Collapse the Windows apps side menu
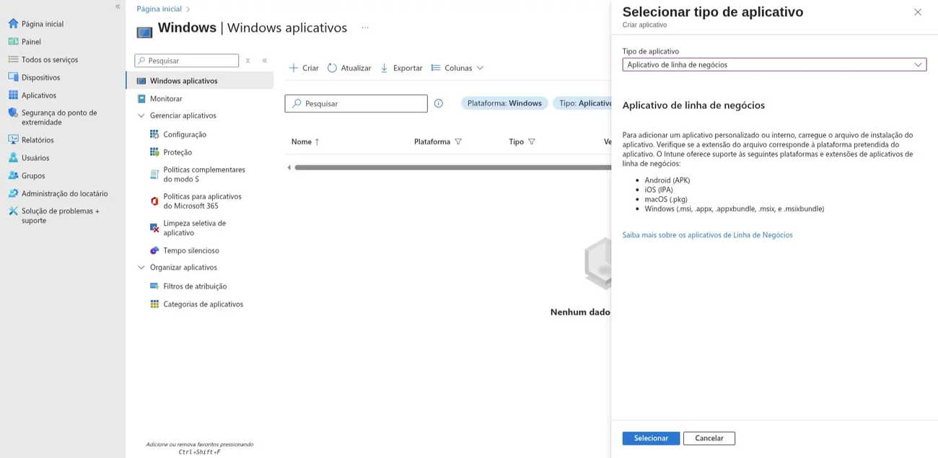The height and width of the screenshot is (458, 938). [265, 61]
